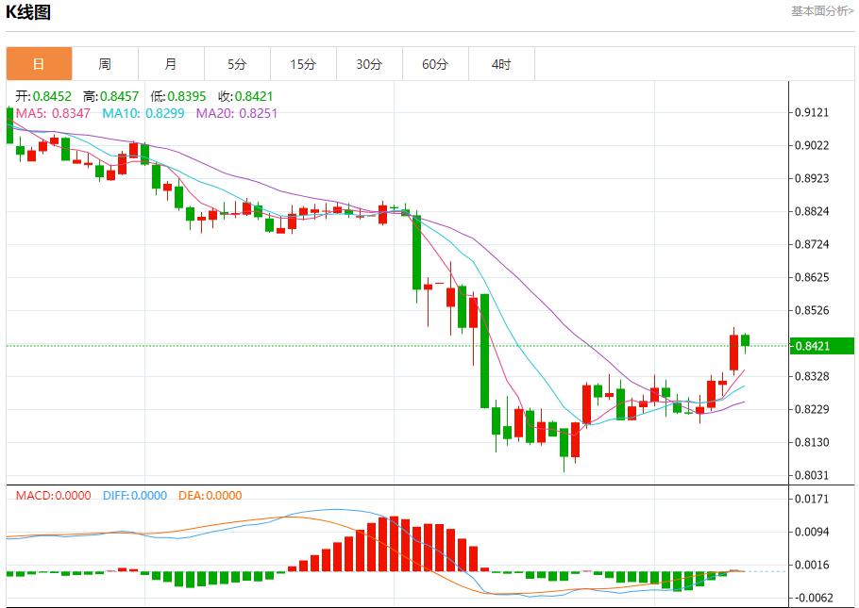Image resolution: width=859 pixels, height=608 pixels.
Task: Click the 0.8328 price axis label
Action: pos(812,376)
